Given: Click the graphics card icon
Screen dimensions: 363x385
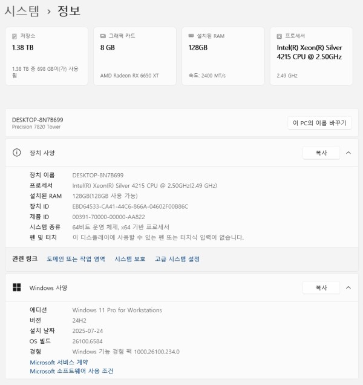Looking at the screenshot, I should (x=103, y=36).
